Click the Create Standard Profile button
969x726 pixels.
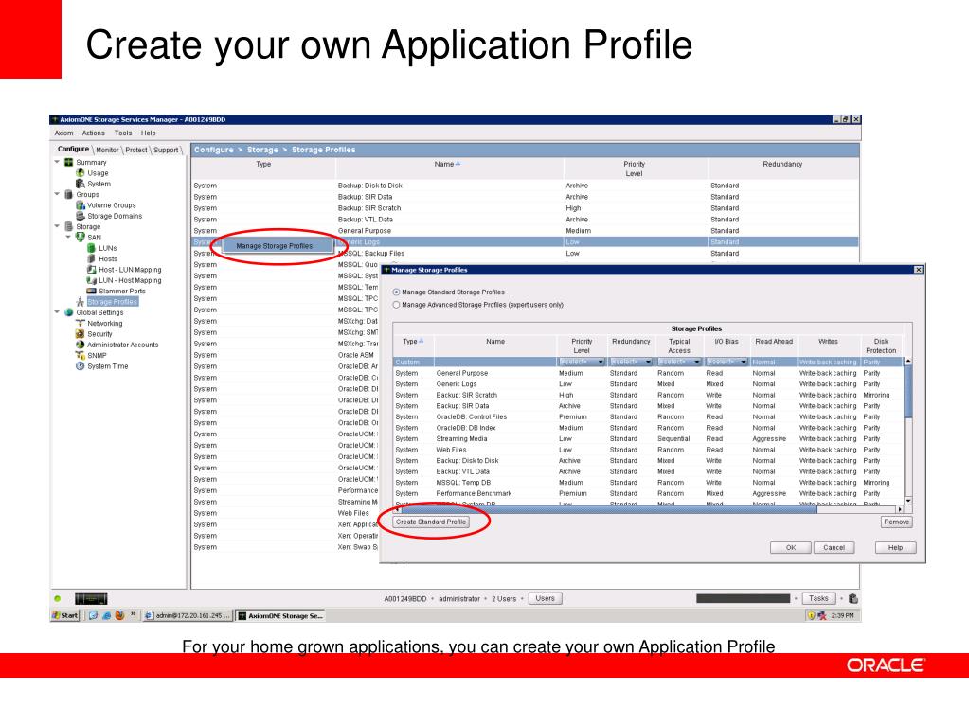(x=431, y=522)
